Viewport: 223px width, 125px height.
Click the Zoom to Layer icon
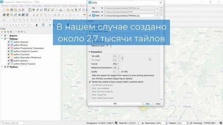tap(53, 10)
